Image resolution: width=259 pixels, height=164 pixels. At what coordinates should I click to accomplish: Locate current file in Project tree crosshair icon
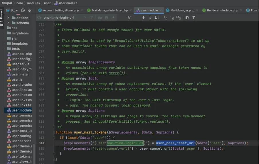pos(23,10)
